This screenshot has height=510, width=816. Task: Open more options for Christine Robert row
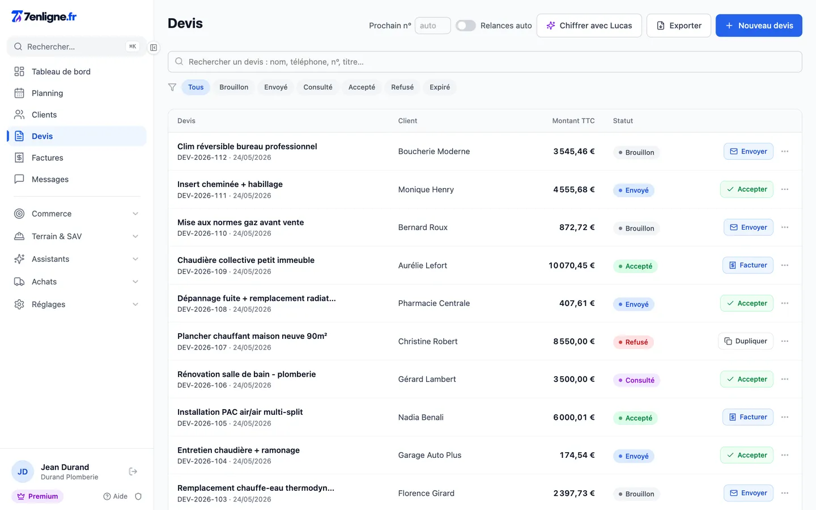(x=785, y=341)
